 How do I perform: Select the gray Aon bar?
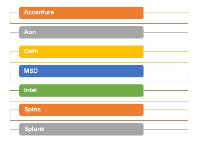click(x=81, y=33)
